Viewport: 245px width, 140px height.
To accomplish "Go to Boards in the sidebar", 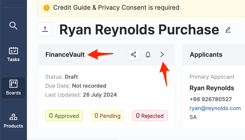I will click(13, 88).
